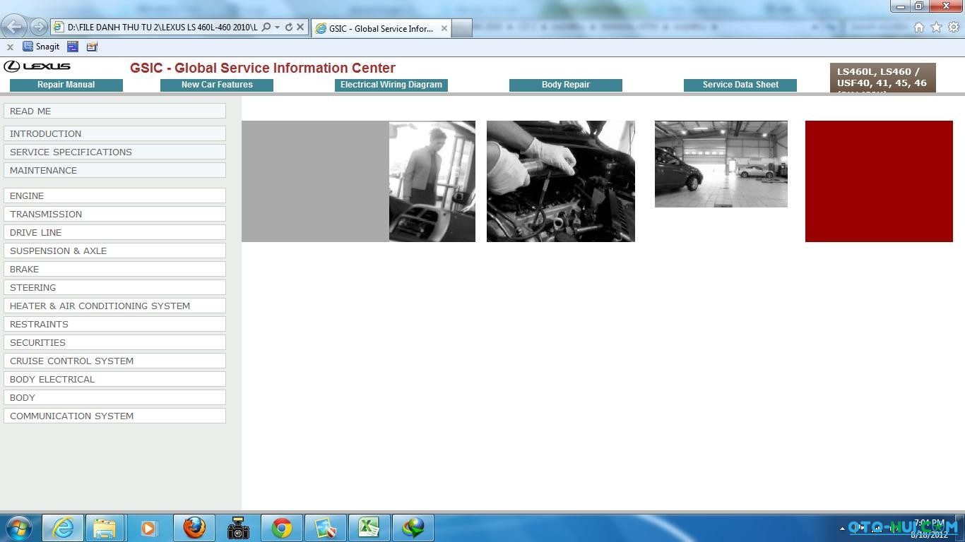Refresh the page with reload icon
The height and width of the screenshot is (542, 965).
(x=288, y=27)
